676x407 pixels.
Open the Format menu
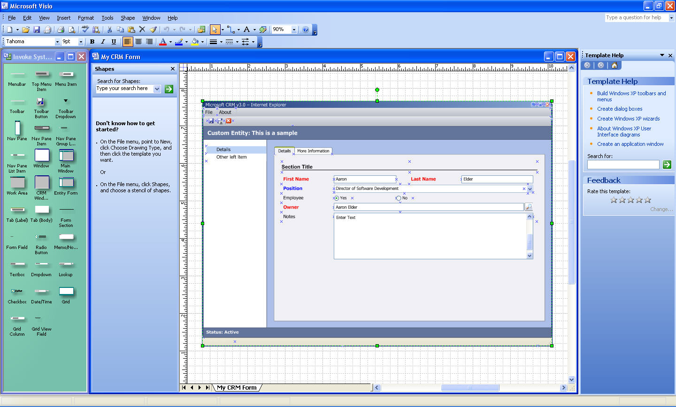click(86, 18)
